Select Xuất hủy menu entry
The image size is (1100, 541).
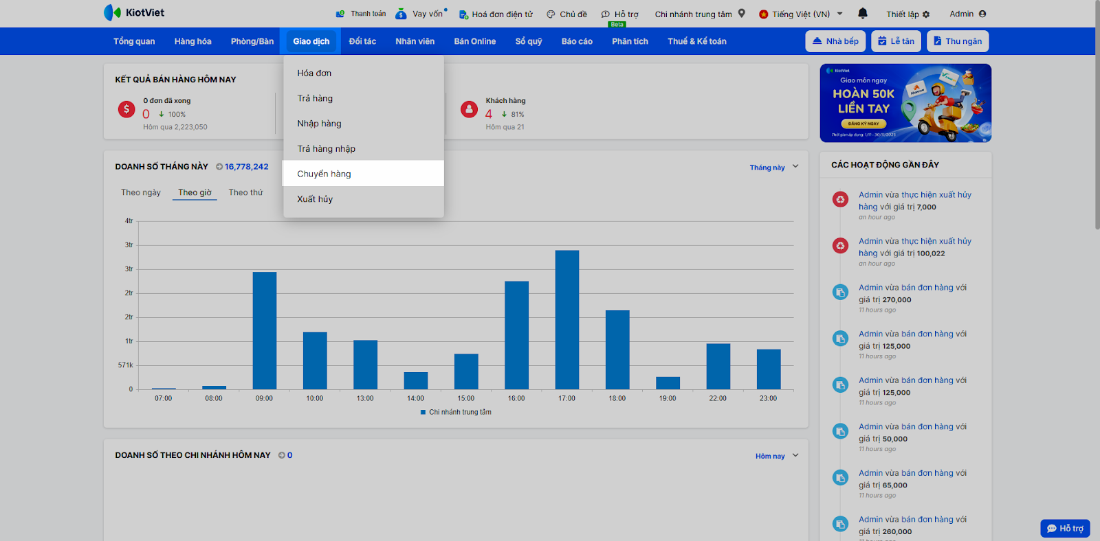(x=364, y=199)
